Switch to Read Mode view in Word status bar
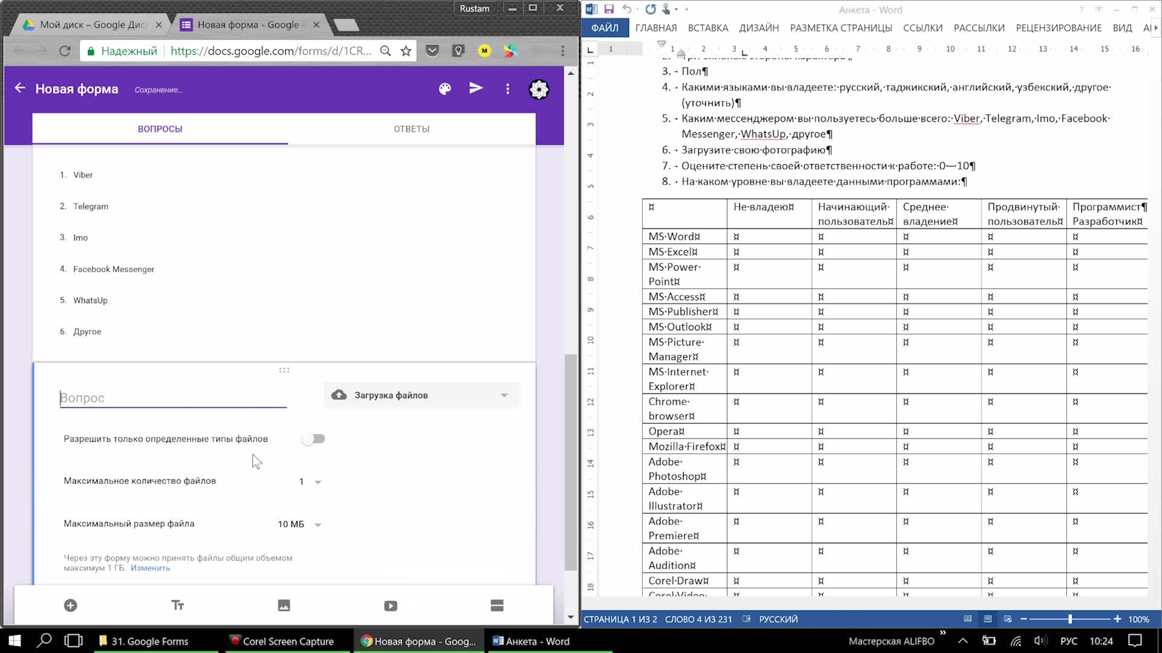 pos(968,619)
